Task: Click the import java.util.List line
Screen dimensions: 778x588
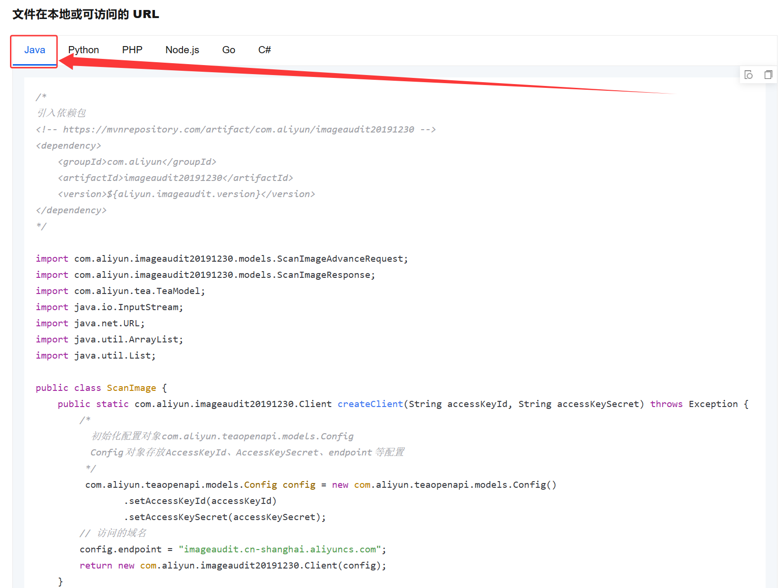Action: click(x=96, y=355)
